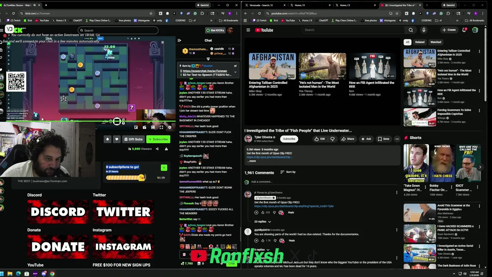Focus YouTube search box
The height and width of the screenshot is (277, 492).
pos(353,30)
